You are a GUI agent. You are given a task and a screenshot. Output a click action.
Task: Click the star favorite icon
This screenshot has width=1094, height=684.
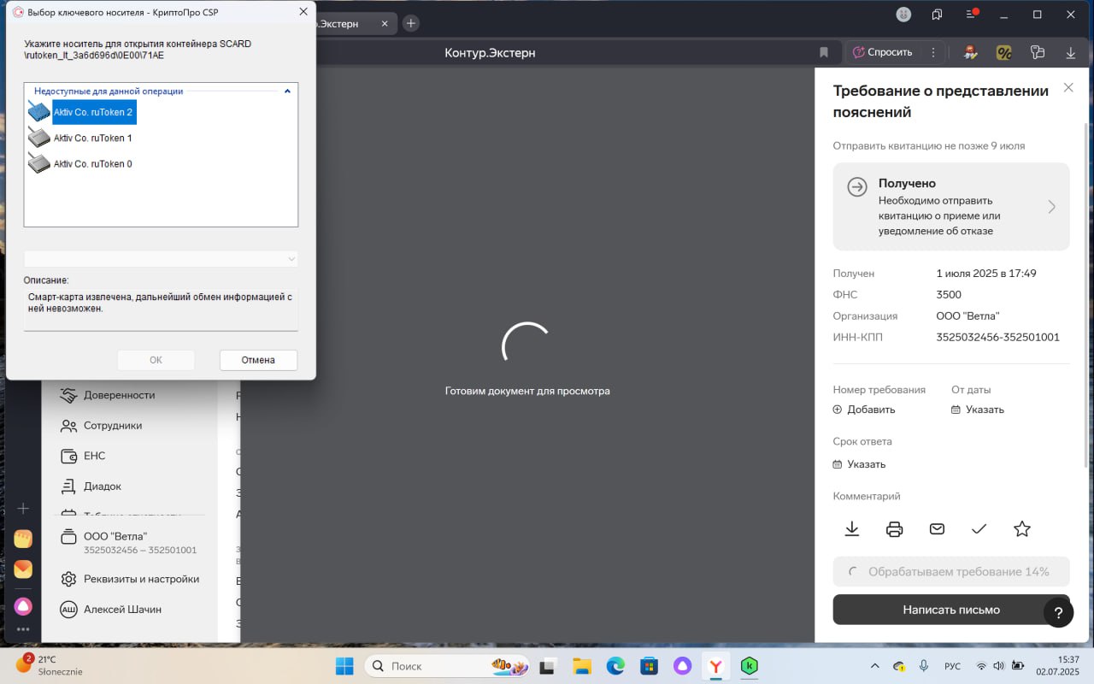coord(1022,529)
